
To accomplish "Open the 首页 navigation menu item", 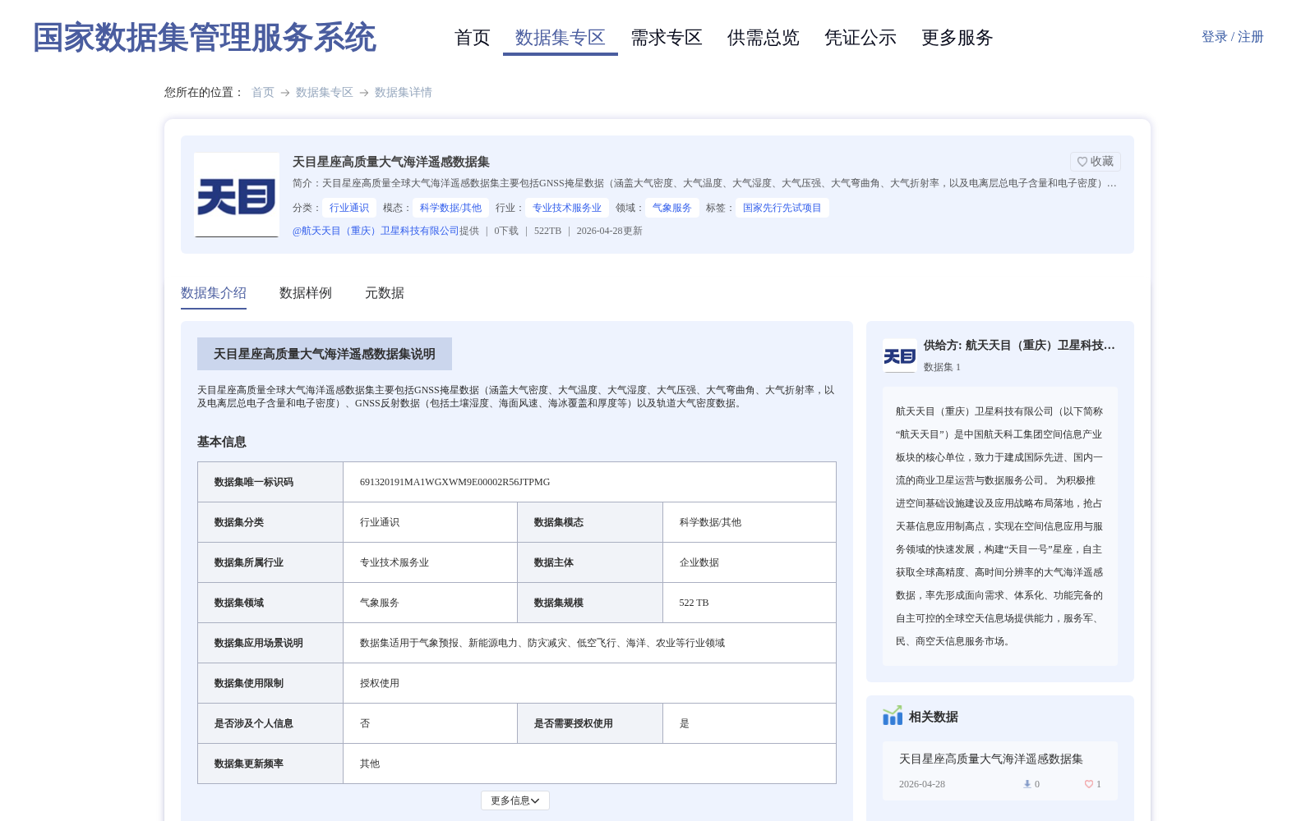I will point(473,38).
